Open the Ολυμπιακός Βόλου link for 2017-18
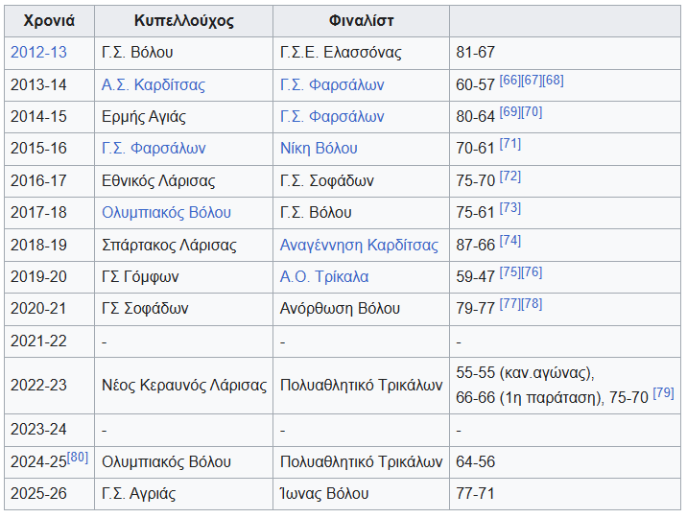Image resolution: width=687 pixels, height=518 pixels. pos(166,212)
